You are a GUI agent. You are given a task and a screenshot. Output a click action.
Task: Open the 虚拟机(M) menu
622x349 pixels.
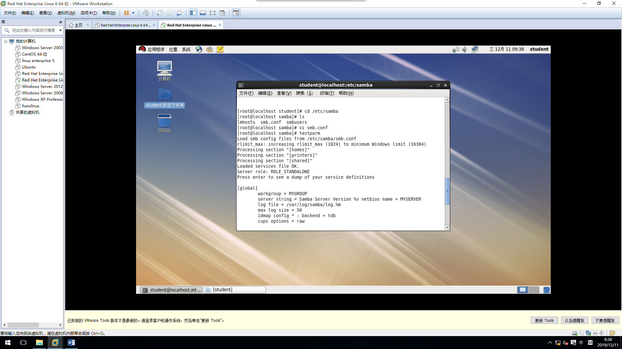(66, 13)
